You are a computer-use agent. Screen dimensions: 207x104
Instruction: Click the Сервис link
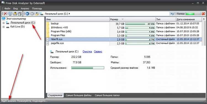tap(98, 52)
